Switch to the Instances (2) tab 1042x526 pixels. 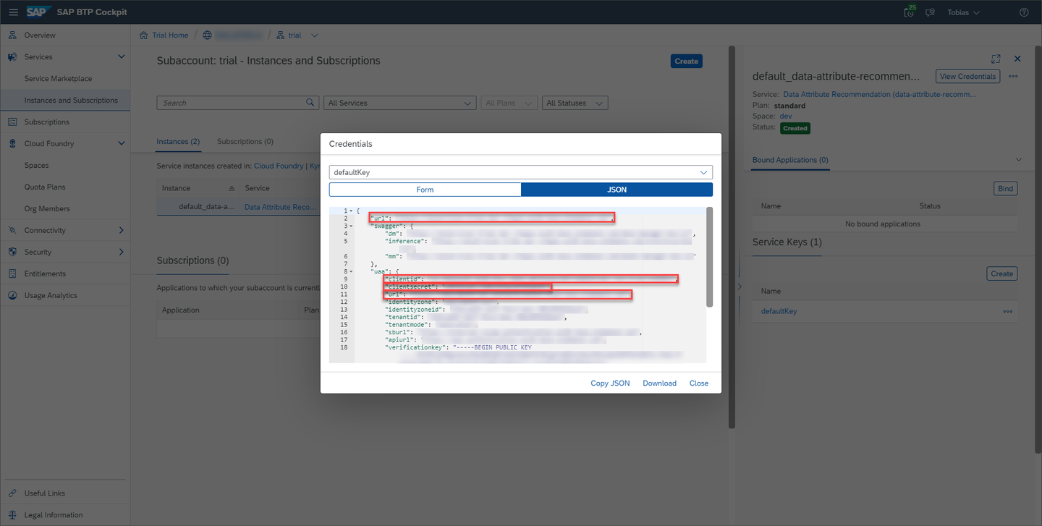tap(178, 142)
